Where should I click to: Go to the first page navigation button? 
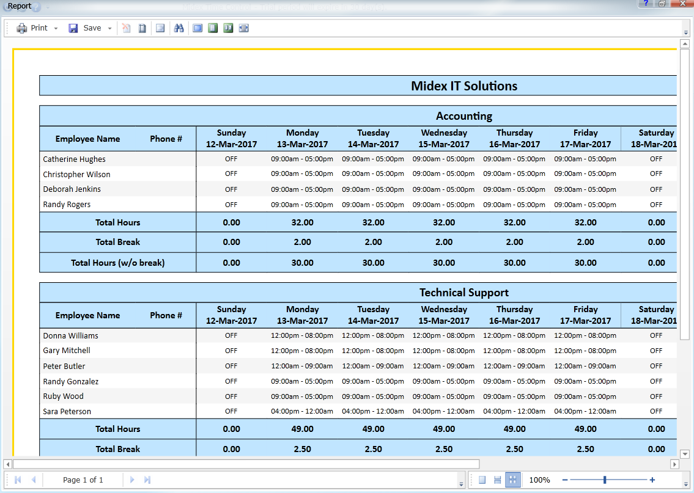pos(18,480)
